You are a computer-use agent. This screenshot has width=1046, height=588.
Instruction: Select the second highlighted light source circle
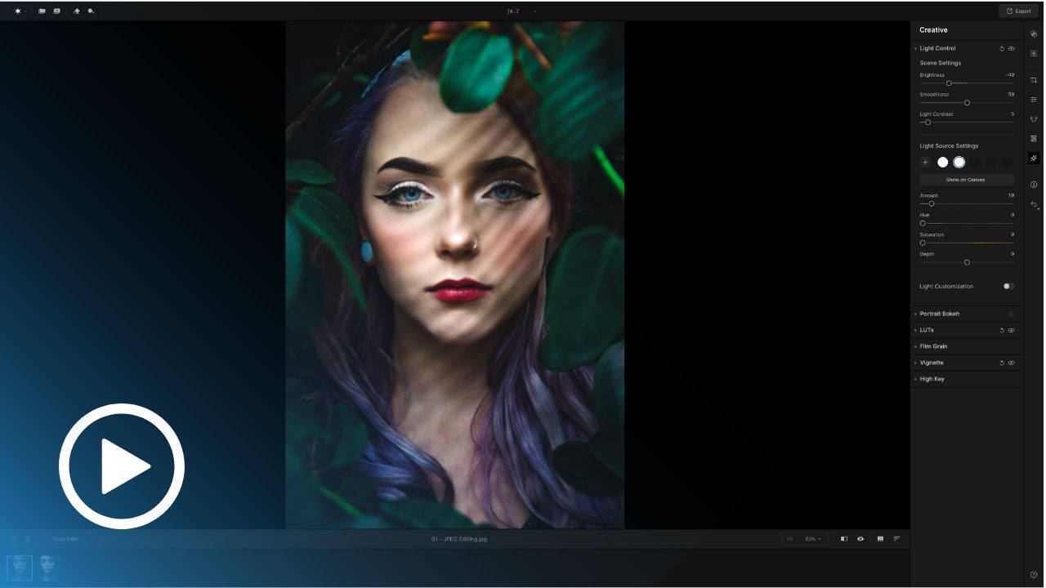(x=959, y=163)
